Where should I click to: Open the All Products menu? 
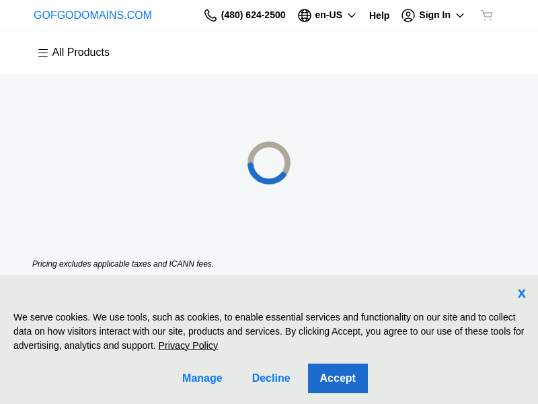81,53
